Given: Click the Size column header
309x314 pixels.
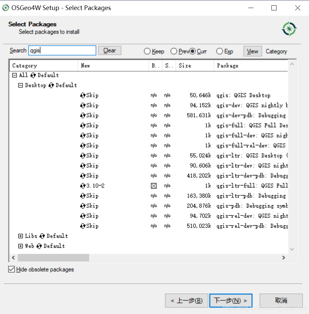Looking at the screenshot, I should click(x=195, y=66).
